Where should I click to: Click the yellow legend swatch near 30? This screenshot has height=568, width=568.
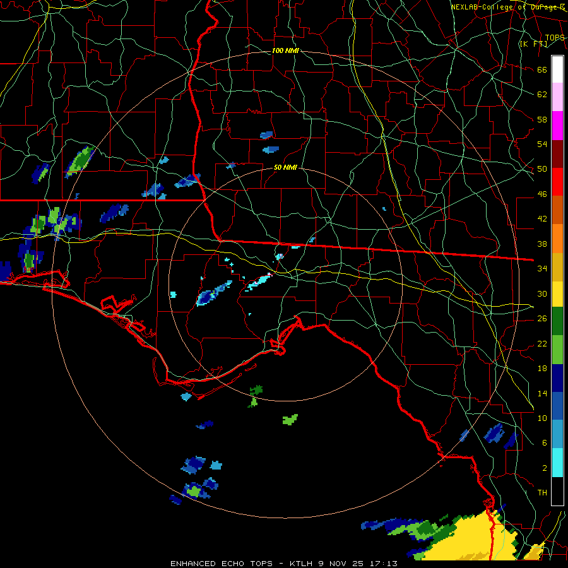(x=557, y=293)
